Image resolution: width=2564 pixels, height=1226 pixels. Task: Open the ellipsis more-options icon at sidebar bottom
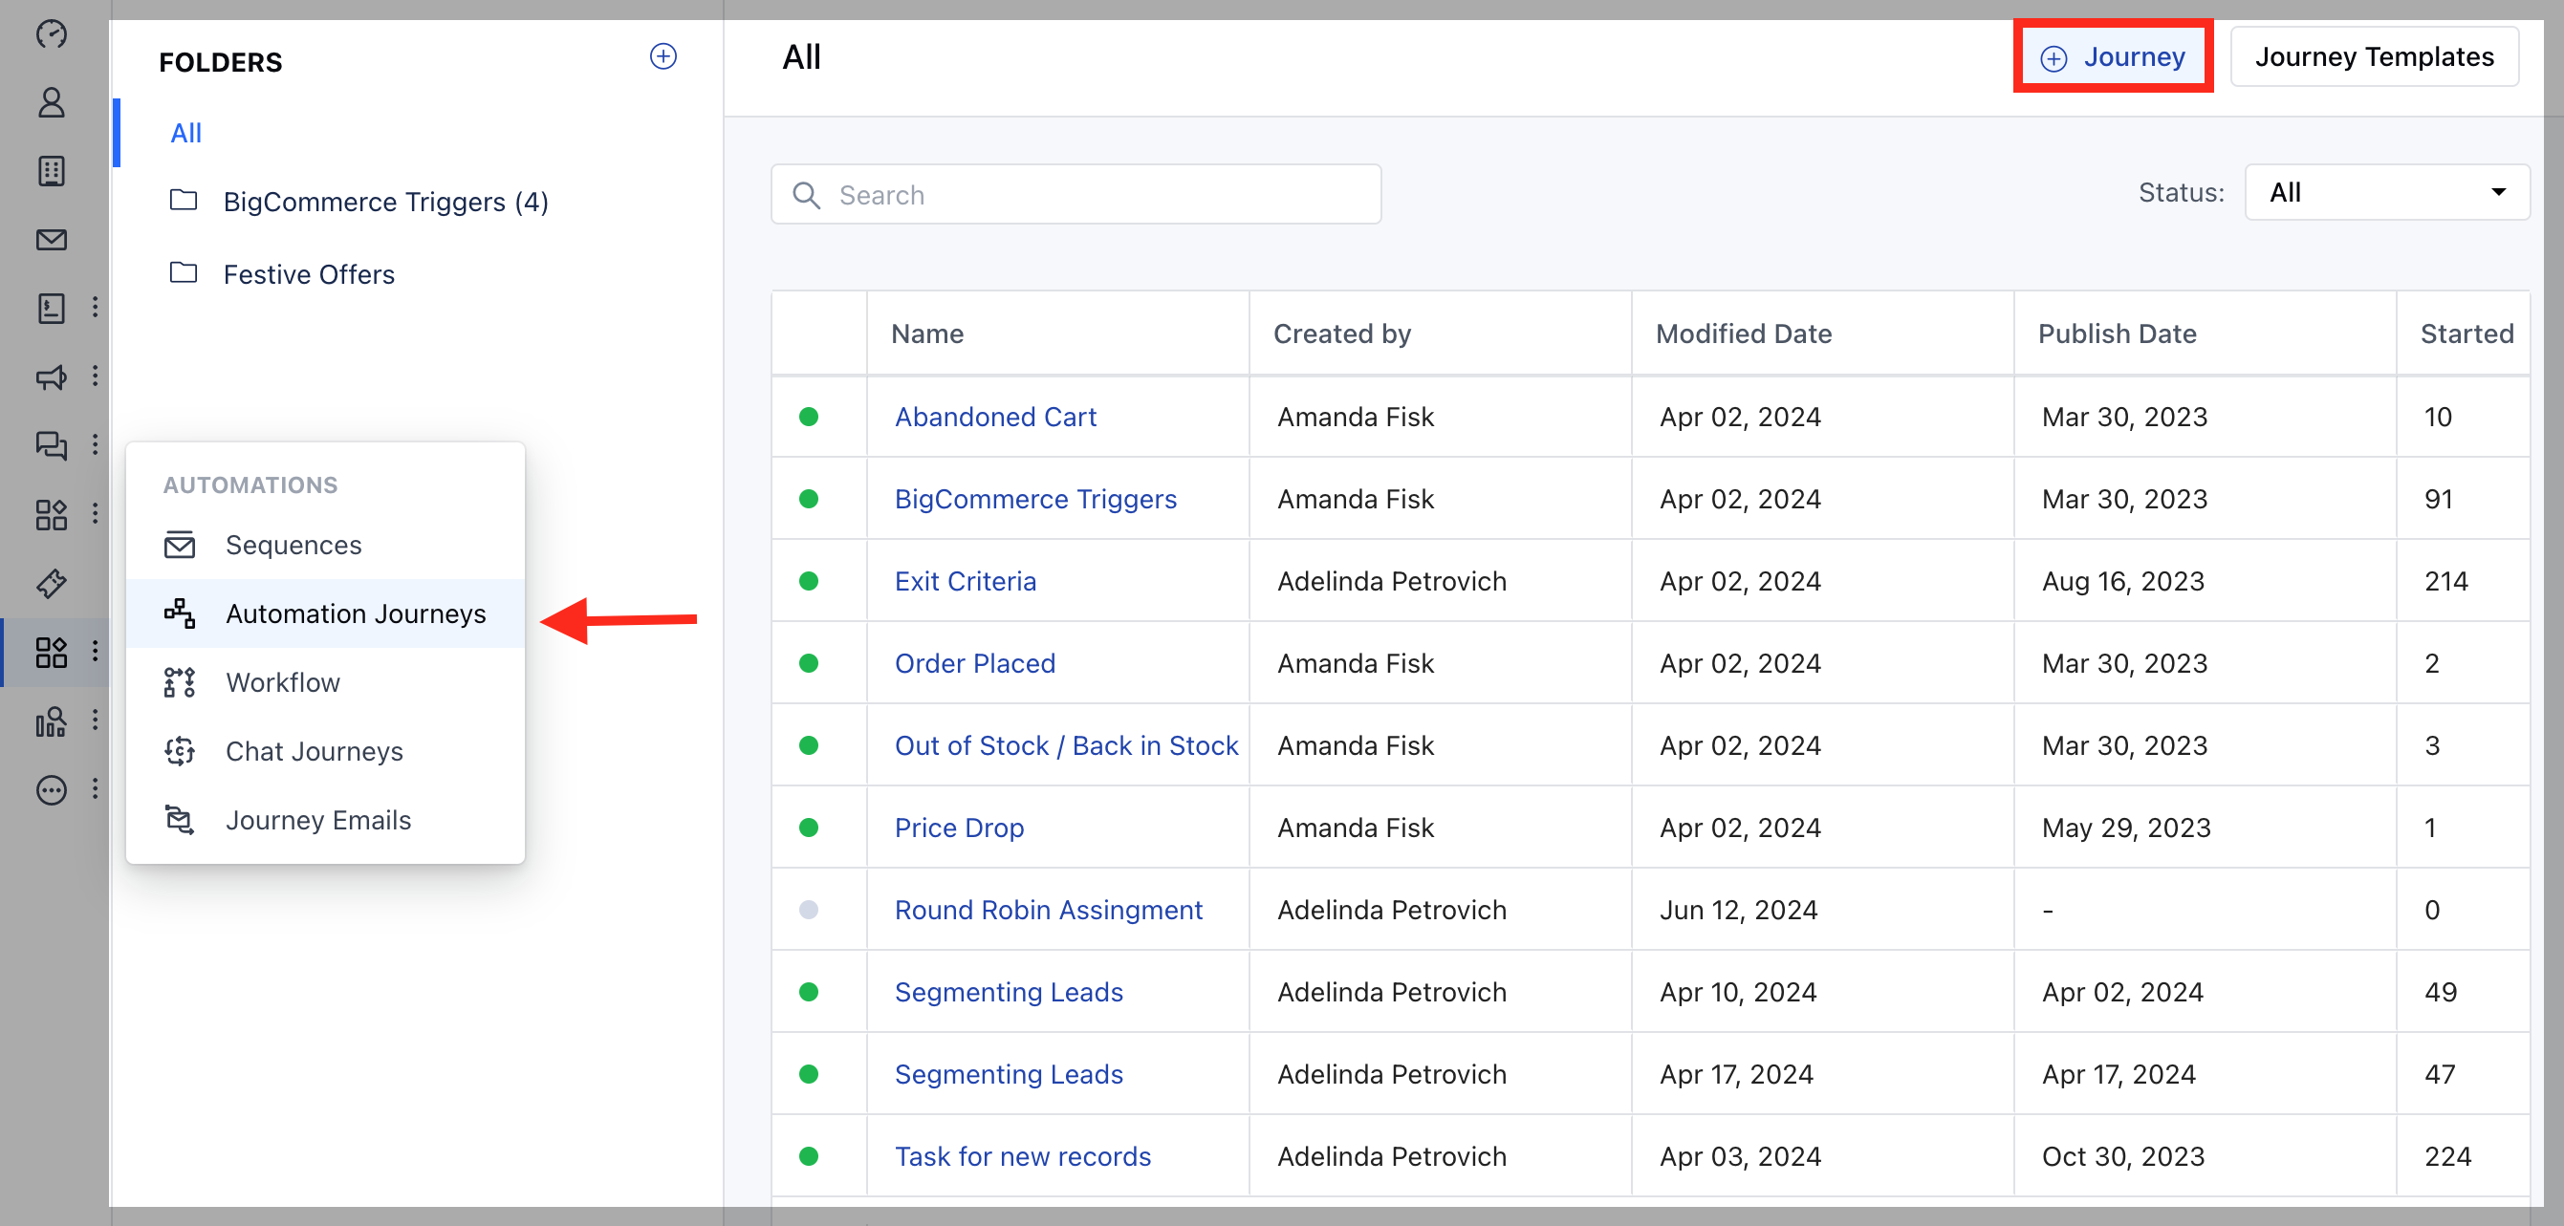point(51,789)
